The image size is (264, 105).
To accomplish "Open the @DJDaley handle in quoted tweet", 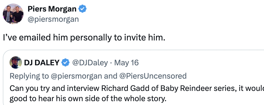I will click(90, 62).
